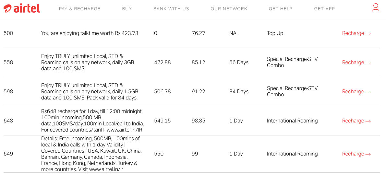Select the 558 plan description text
Viewport: 386px width, 174px height.
pyautogui.click(x=88, y=63)
